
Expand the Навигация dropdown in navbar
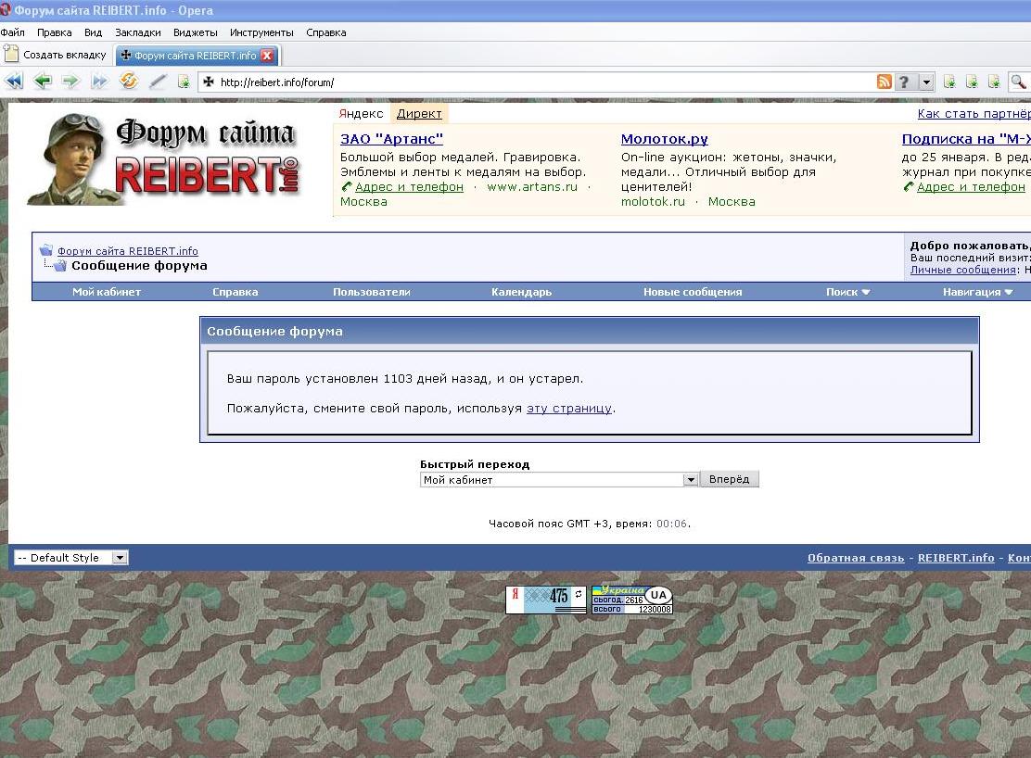tap(977, 292)
